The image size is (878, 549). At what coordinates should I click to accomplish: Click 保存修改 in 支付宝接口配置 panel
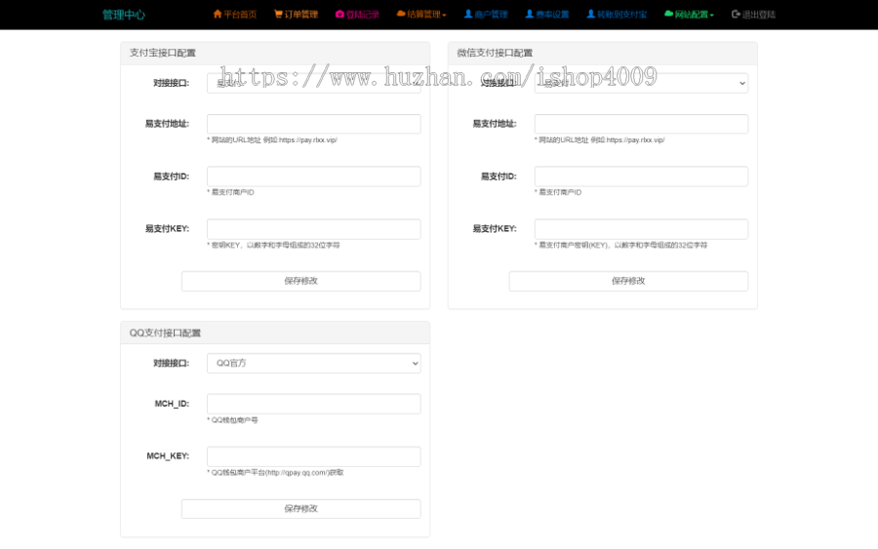click(300, 281)
